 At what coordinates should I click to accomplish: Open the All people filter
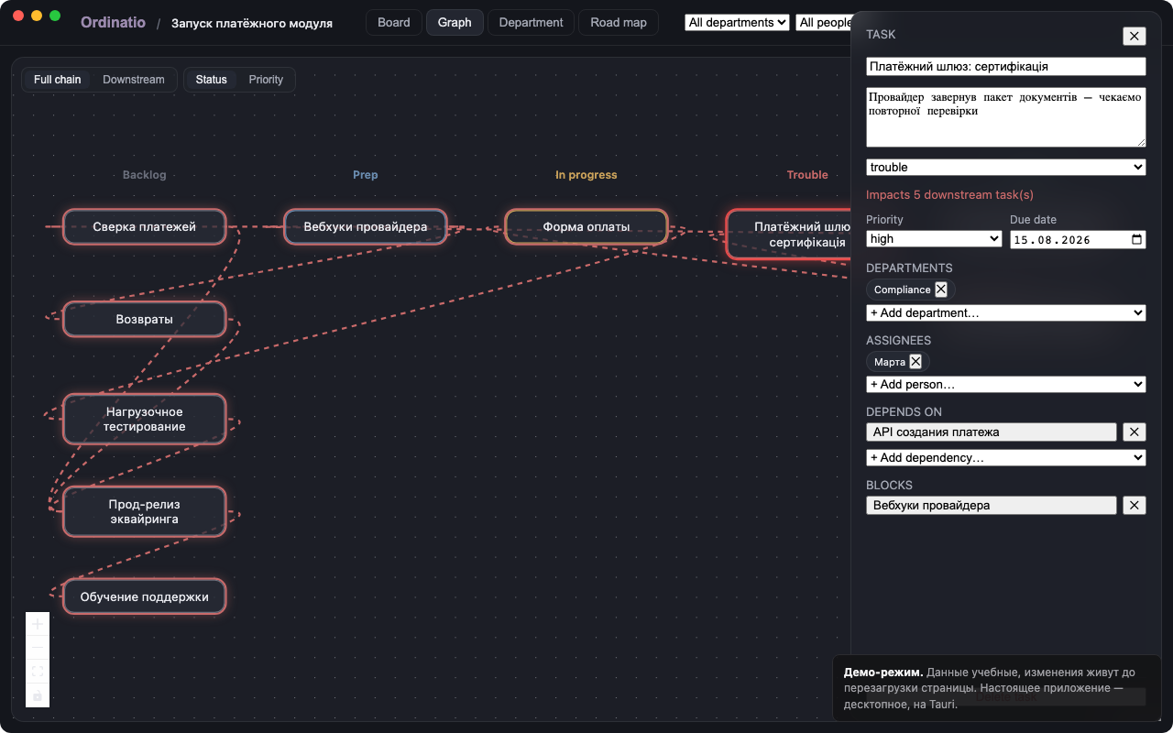[825, 22]
